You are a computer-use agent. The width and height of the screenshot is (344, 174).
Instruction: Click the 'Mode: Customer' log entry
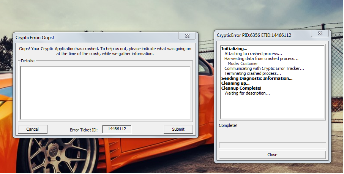pyautogui.click(x=243, y=63)
